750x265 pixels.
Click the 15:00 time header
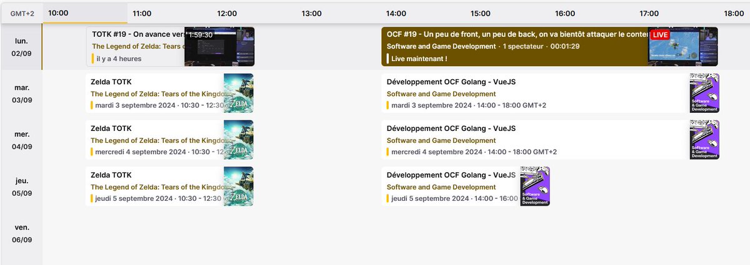480,13
